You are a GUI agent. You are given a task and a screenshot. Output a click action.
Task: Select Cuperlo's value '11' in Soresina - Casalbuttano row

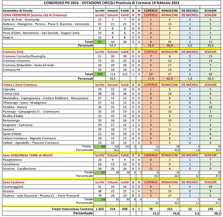[151, 169]
